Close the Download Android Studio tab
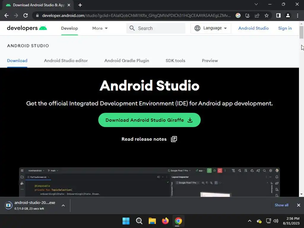 coord(69,5)
